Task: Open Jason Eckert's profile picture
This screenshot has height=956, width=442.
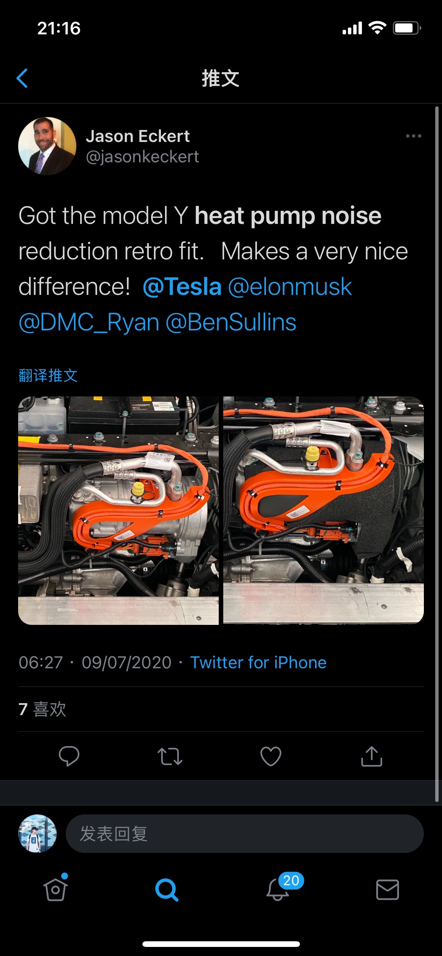Action: [x=47, y=146]
